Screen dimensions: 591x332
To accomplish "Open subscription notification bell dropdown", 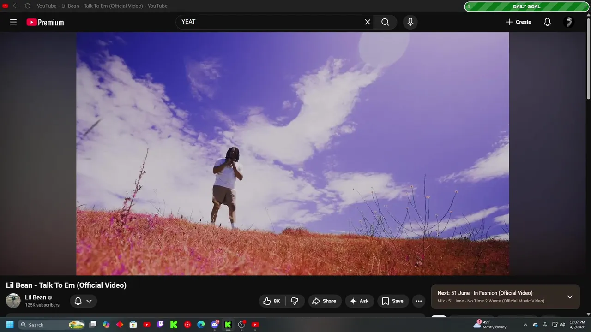I will point(84,301).
